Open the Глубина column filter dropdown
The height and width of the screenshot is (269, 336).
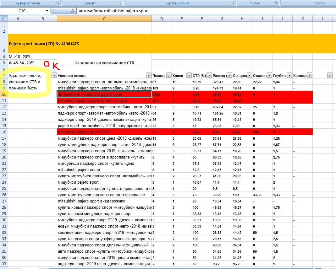pyautogui.click(x=289, y=75)
